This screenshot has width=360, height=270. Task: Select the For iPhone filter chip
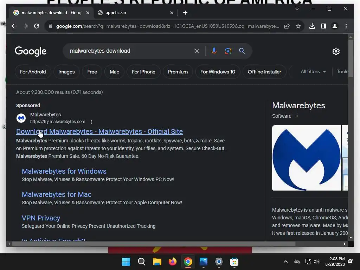[143, 72]
